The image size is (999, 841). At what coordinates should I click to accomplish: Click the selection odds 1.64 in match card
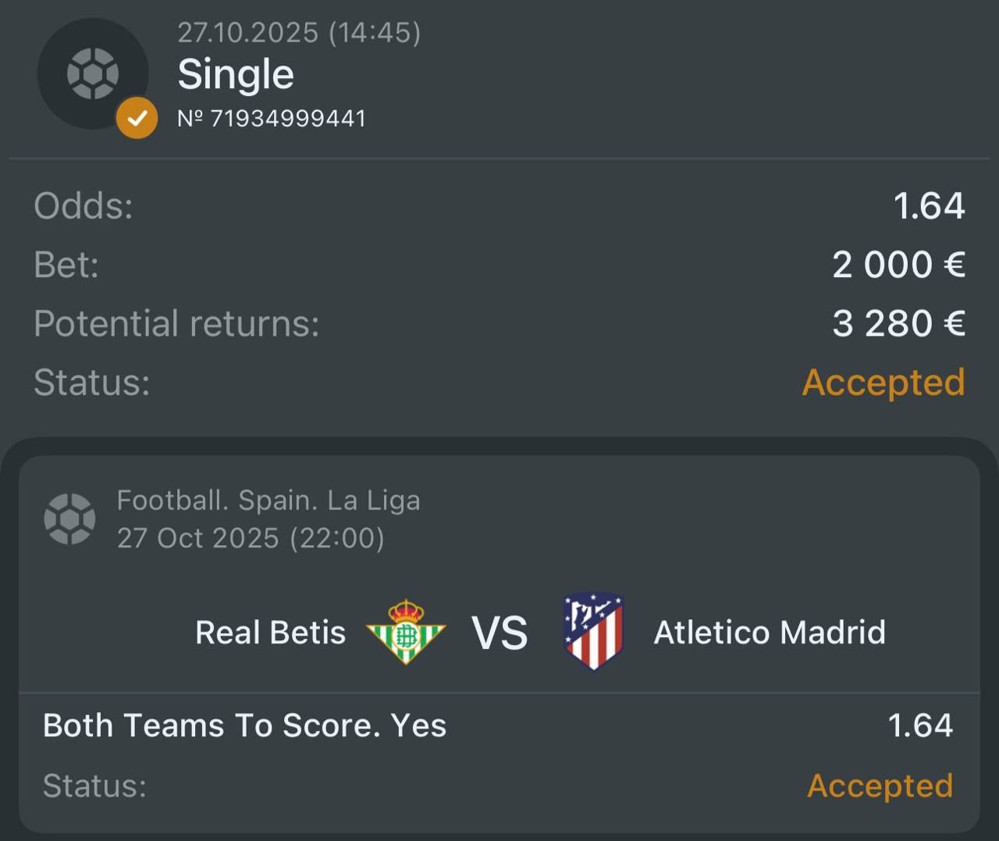(x=920, y=725)
